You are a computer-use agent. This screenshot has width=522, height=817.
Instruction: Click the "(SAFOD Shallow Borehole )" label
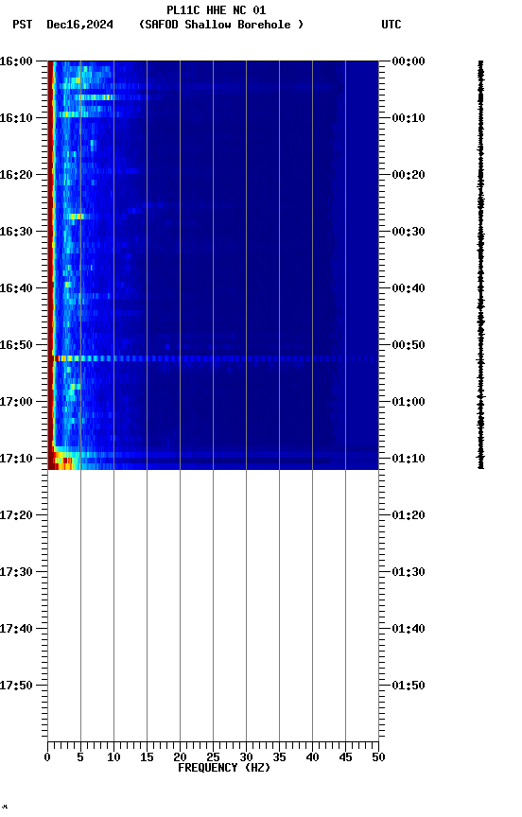pos(221,25)
